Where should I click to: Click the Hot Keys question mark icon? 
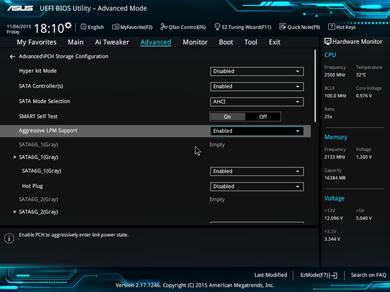click(331, 27)
